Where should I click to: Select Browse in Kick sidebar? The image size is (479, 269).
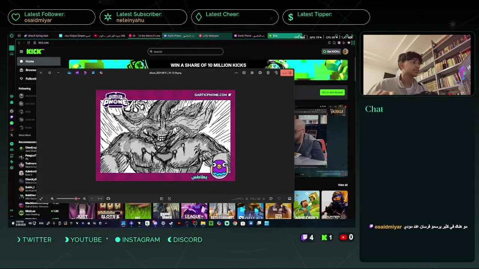tap(28, 70)
